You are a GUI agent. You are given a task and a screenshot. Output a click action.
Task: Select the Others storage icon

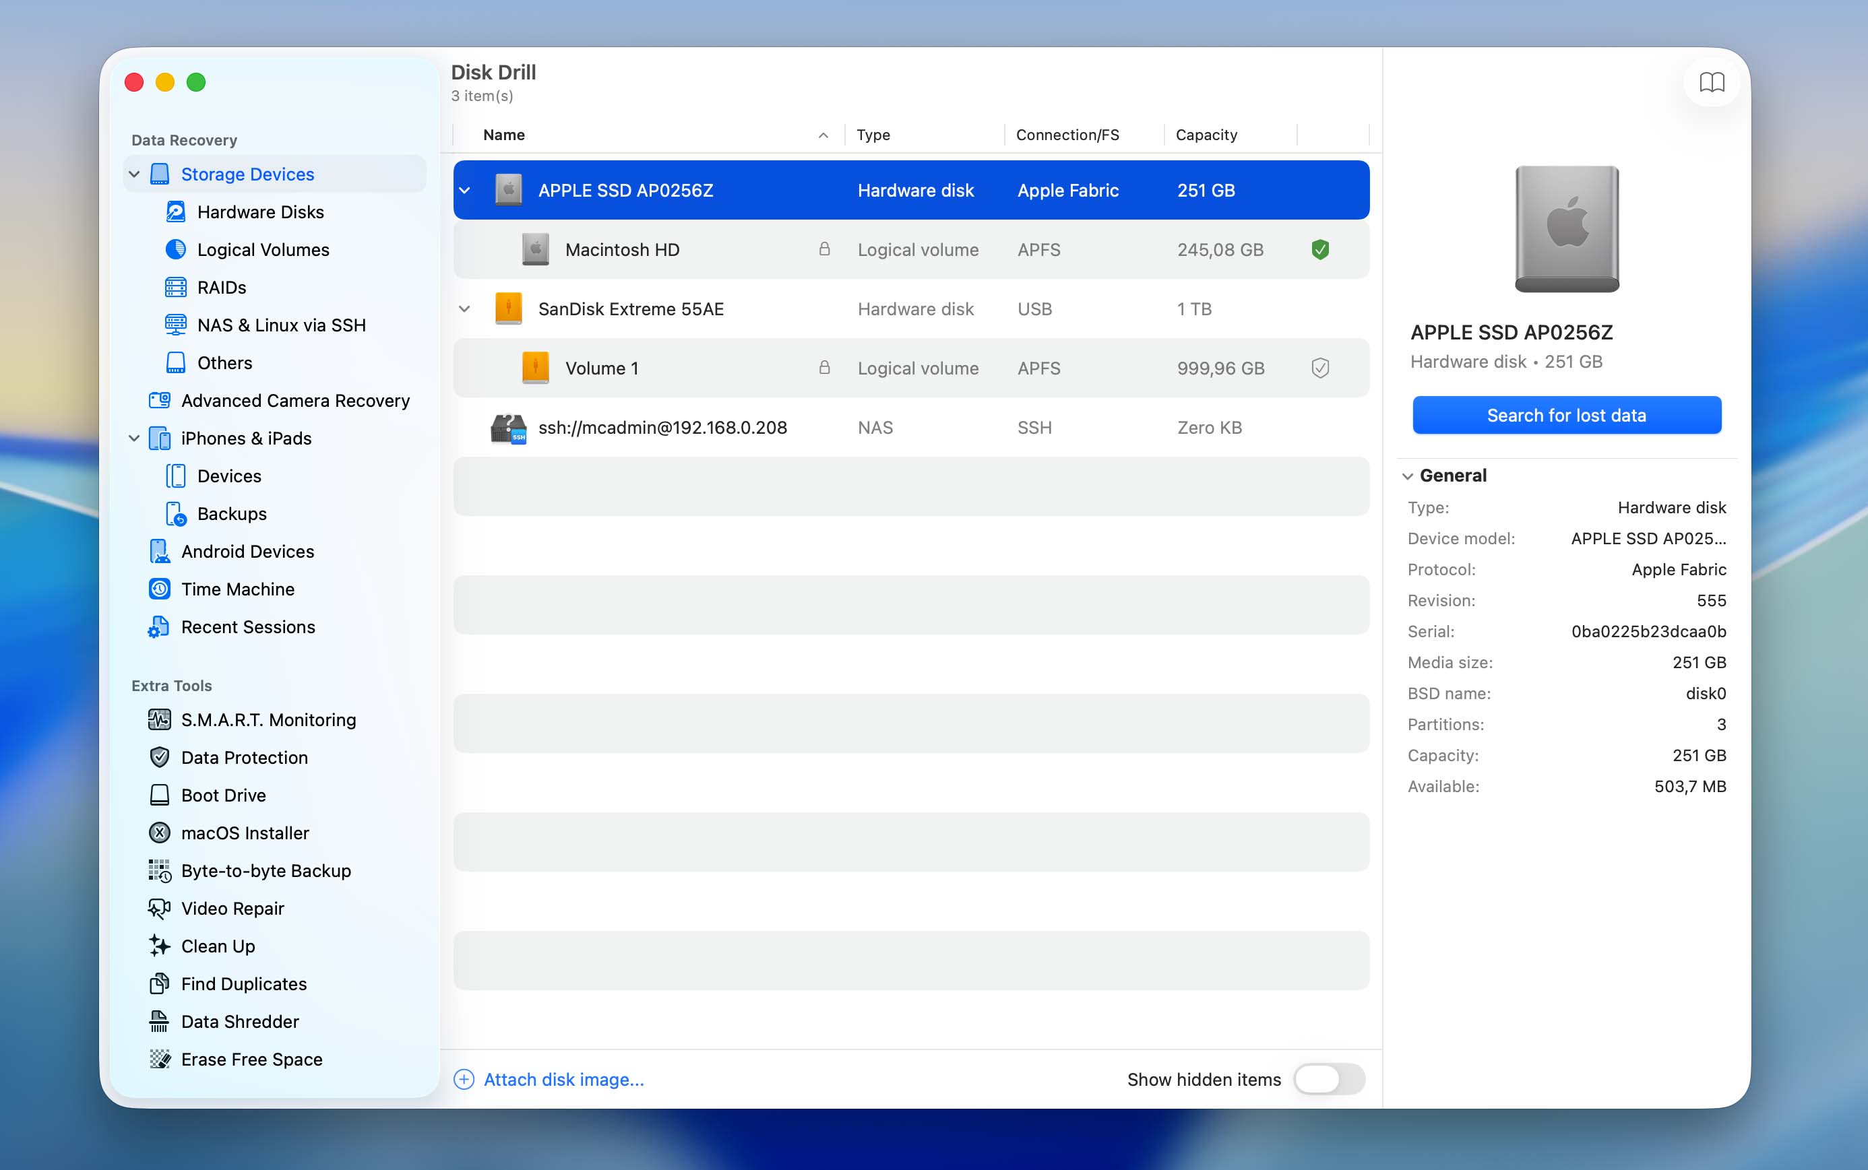[x=176, y=363]
